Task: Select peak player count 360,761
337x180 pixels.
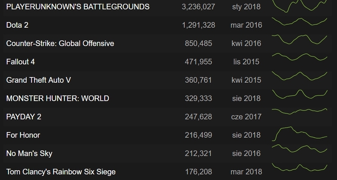Action: [x=198, y=80]
